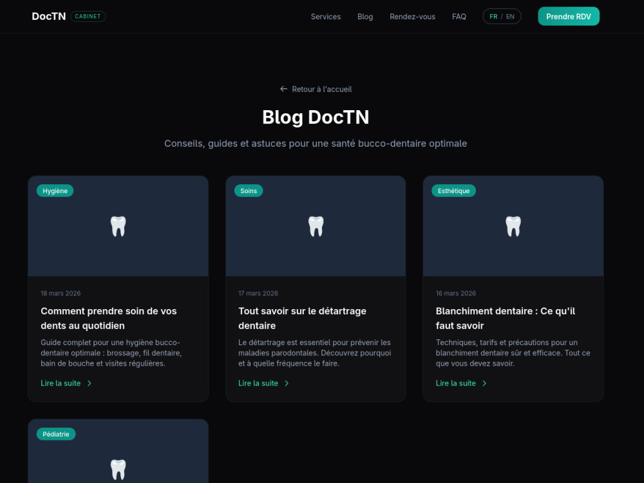Click the back arrow icon before Retour
Viewport: 644px width, 483px height.
coord(283,89)
